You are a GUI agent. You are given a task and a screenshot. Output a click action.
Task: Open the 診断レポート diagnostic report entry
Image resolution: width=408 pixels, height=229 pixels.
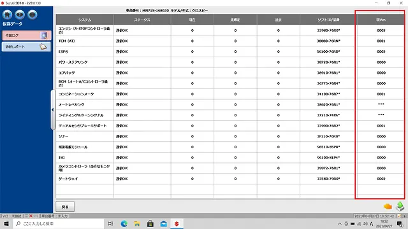click(x=26, y=46)
